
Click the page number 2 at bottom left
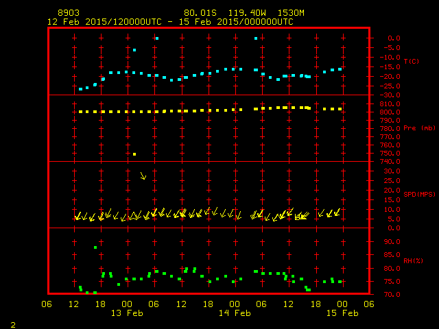12,324
